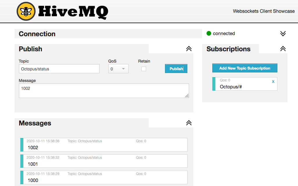Click the Message textarea resize handle

[187, 96]
